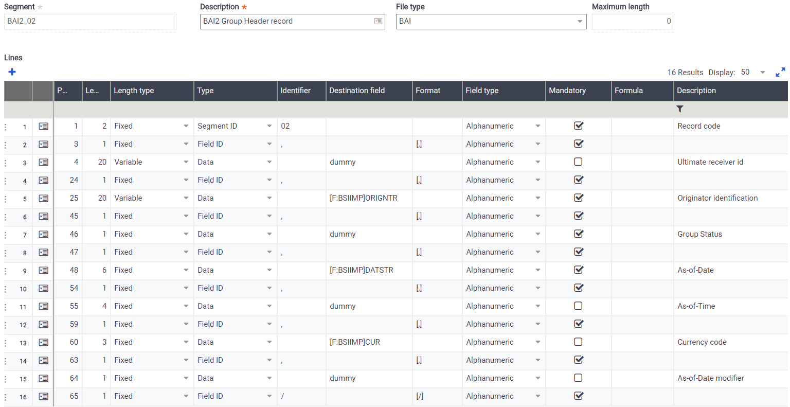The width and height of the screenshot is (790, 407).
Task: Open the detail panel icon on line 16
Action: [43, 396]
